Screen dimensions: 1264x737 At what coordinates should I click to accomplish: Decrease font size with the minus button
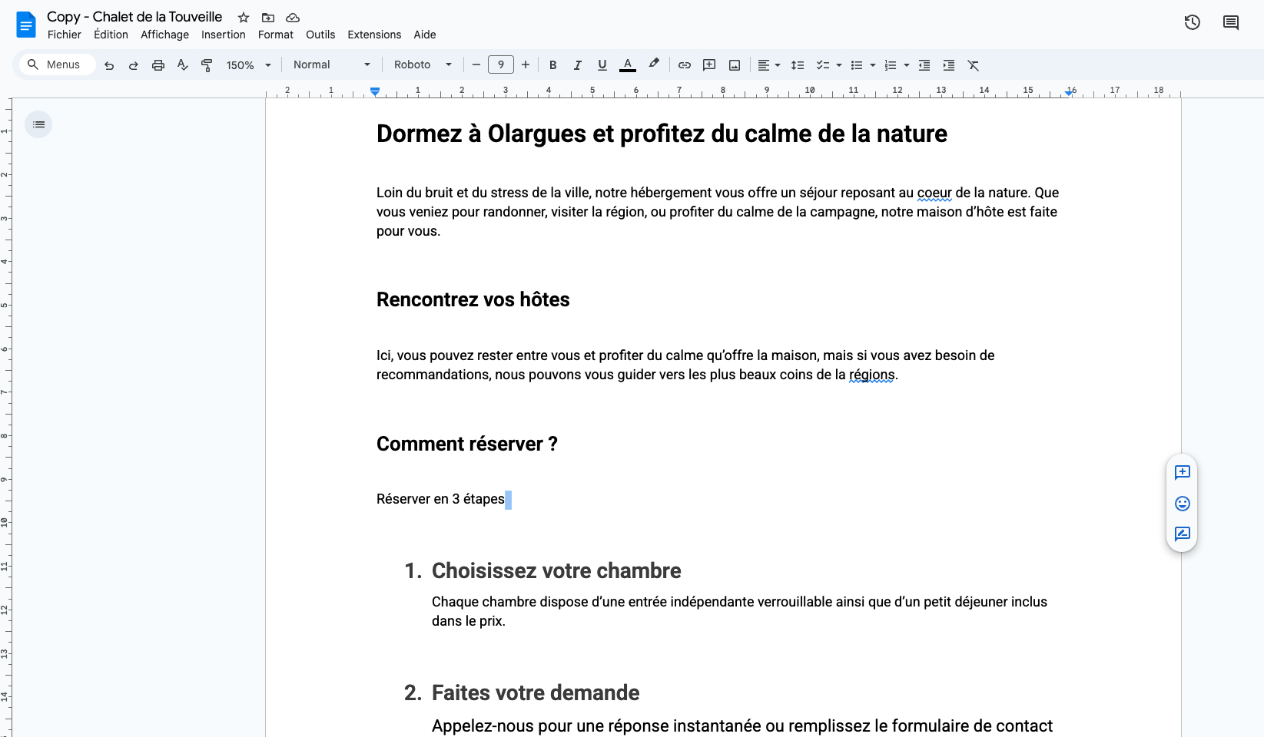pyautogui.click(x=476, y=65)
